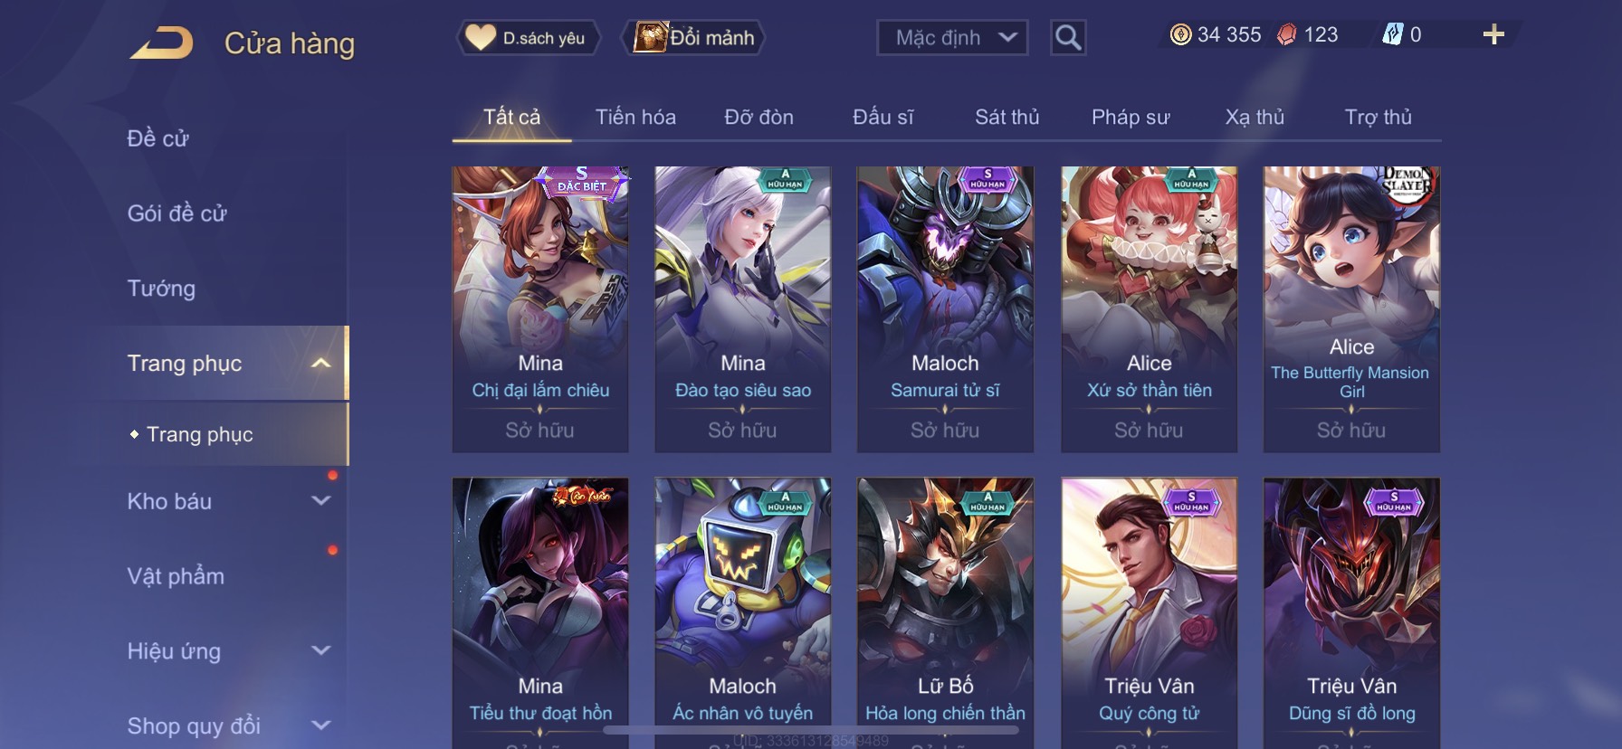
Task: Open D.sách yêu heart wishlist
Action: [527, 38]
